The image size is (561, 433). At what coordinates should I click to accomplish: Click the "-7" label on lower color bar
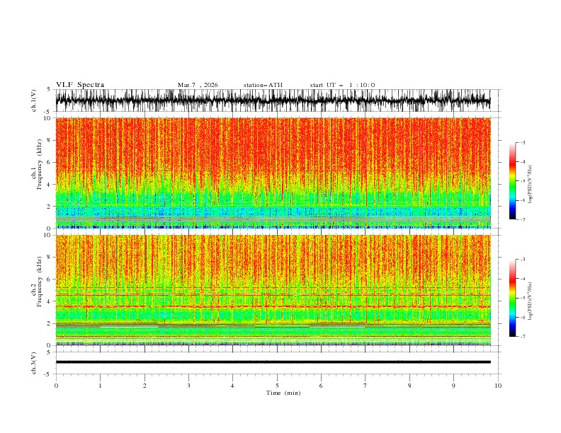point(523,337)
